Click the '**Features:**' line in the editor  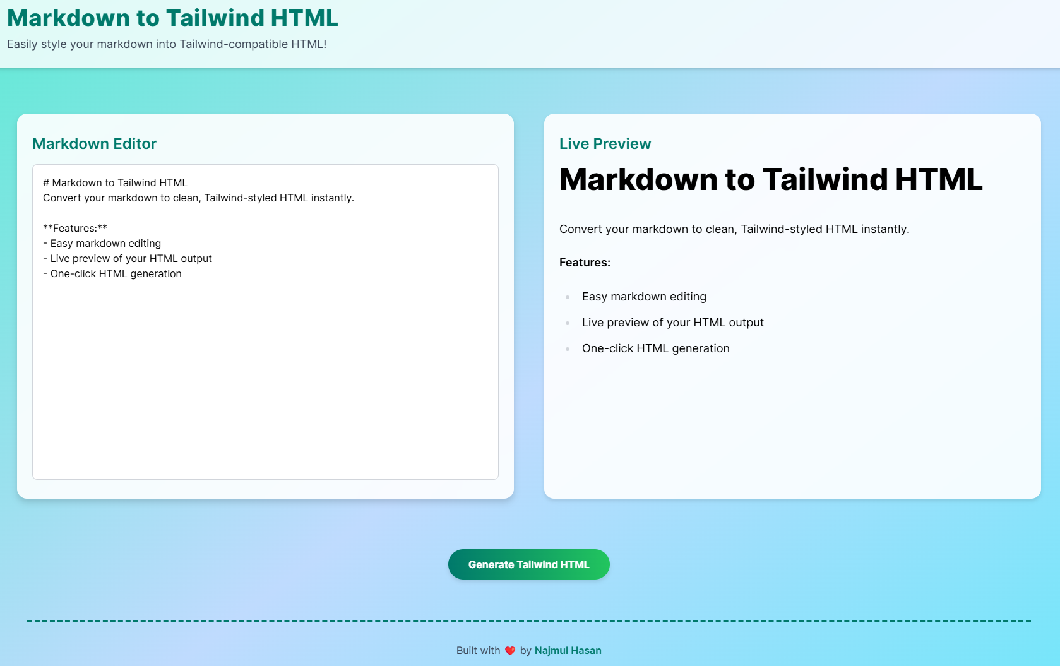(x=75, y=228)
